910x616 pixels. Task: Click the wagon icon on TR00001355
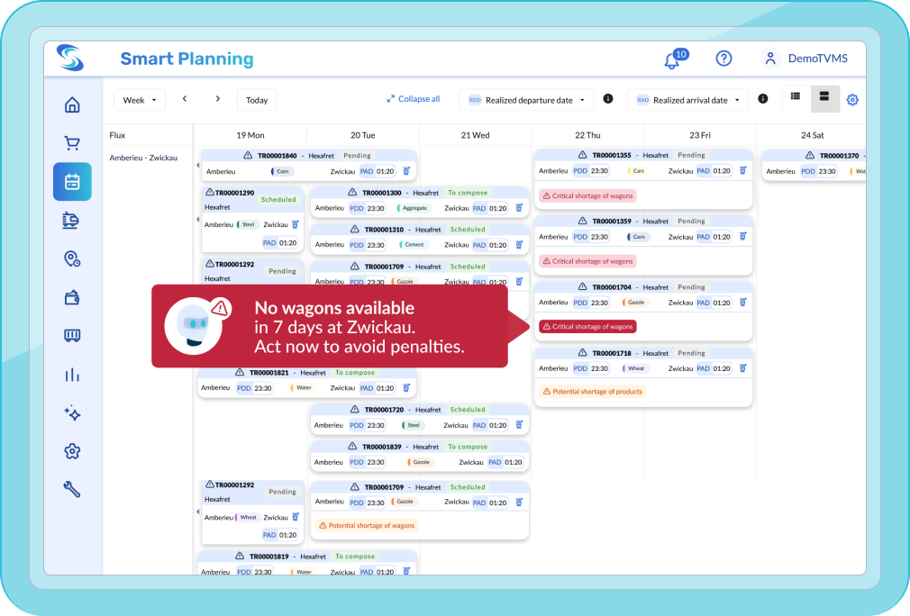pyautogui.click(x=742, y=170)
